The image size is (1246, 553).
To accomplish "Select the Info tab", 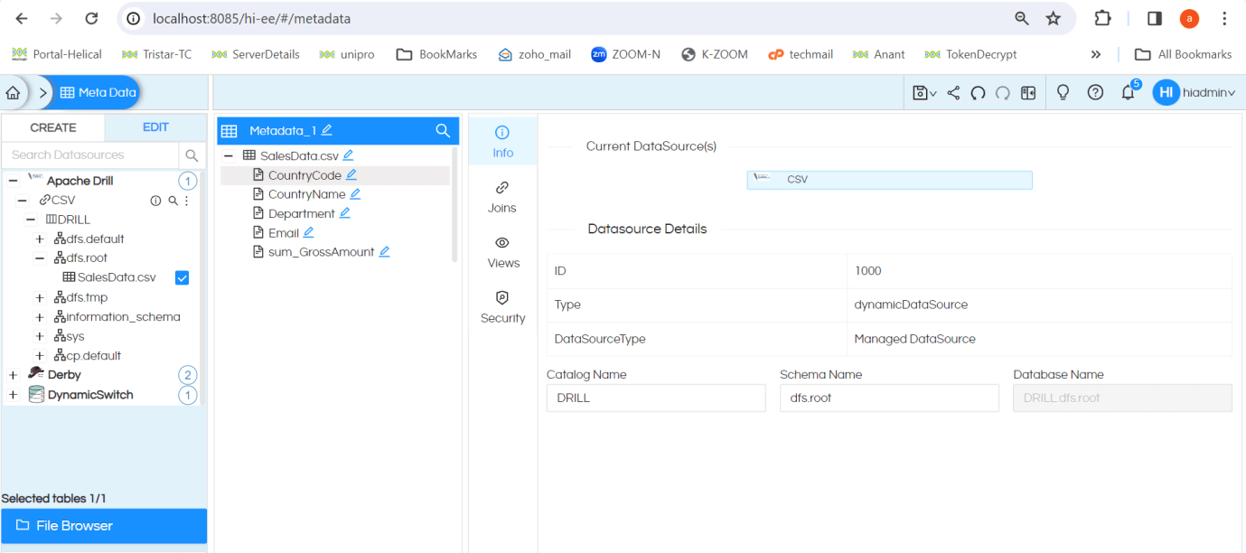I will [503, 142].
